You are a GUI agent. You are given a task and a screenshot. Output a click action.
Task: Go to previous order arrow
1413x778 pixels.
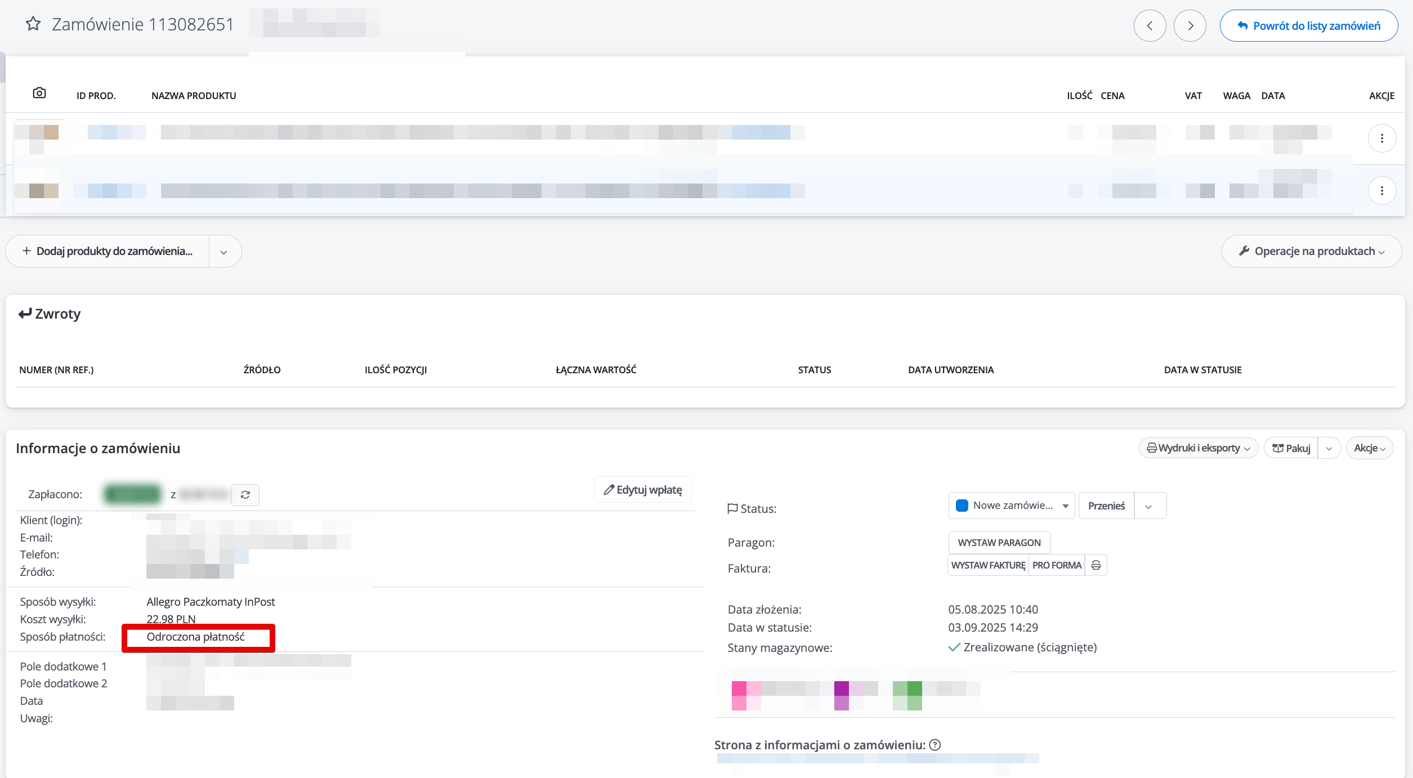point(1150,26)
